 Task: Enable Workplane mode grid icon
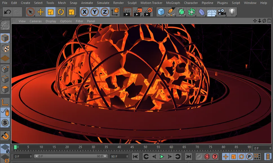click(x=5, y=58)
